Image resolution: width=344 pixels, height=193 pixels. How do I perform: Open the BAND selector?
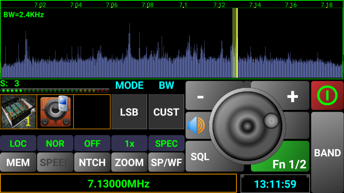tap(327, 152)
